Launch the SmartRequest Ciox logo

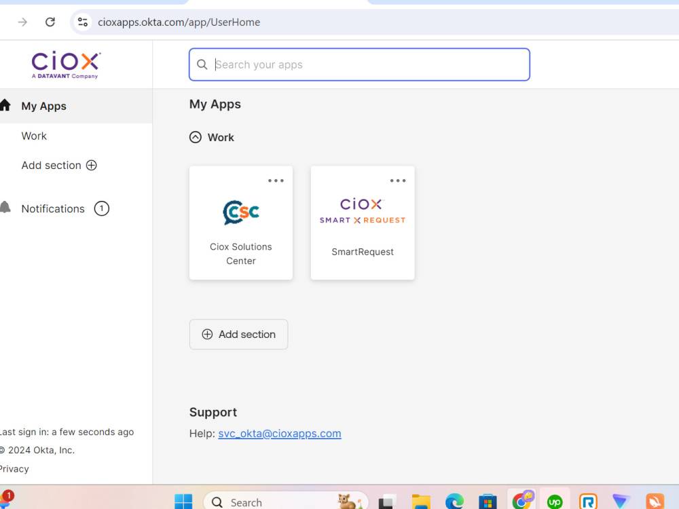pos(363,211)
